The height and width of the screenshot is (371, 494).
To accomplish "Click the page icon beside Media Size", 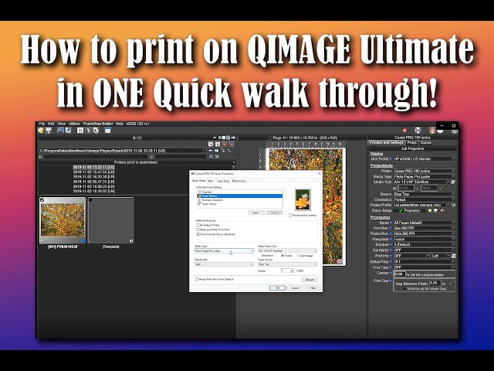I will 453,182.
